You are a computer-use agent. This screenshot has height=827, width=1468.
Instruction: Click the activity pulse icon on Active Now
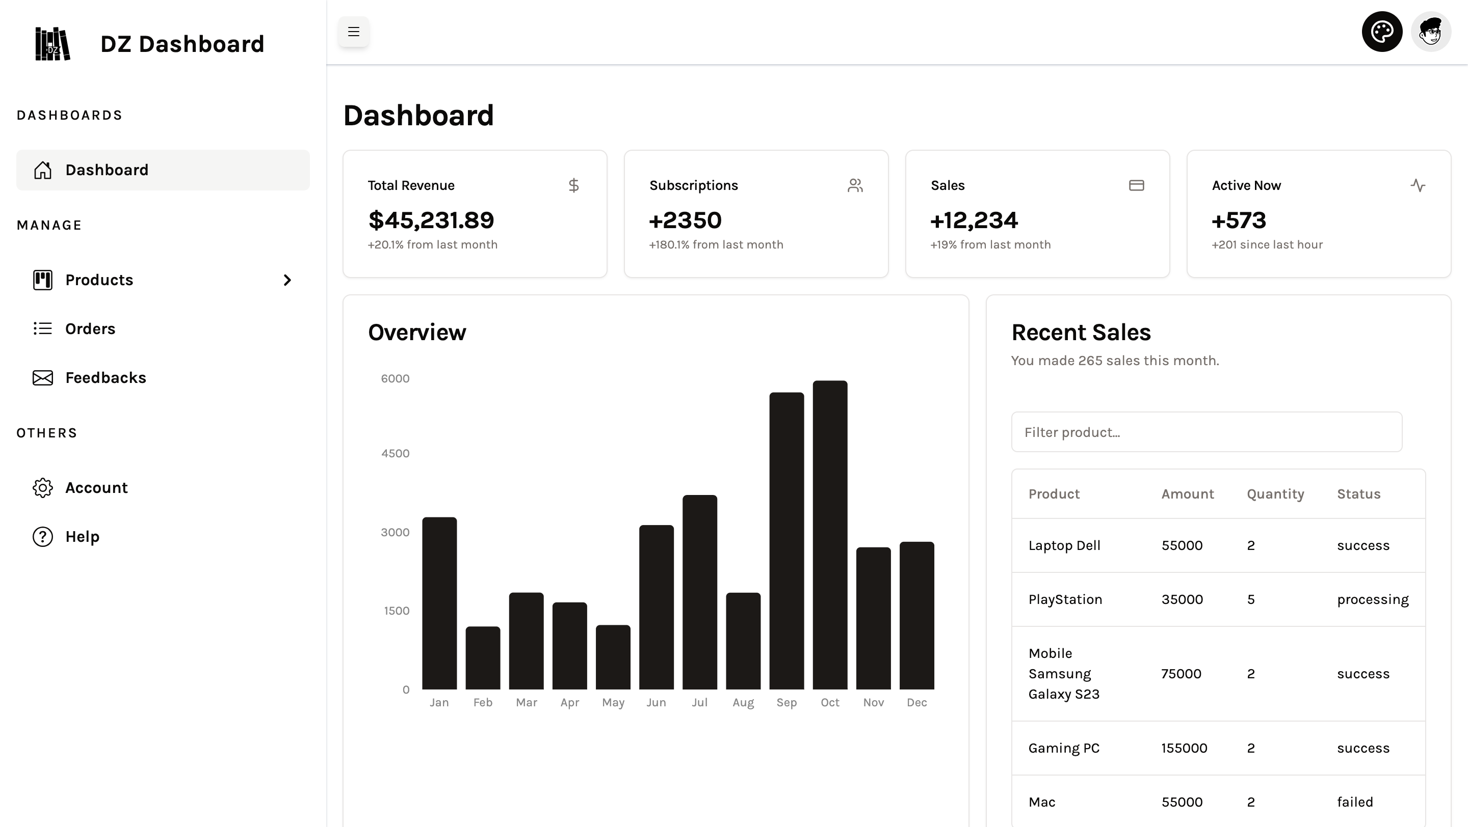1418,185
